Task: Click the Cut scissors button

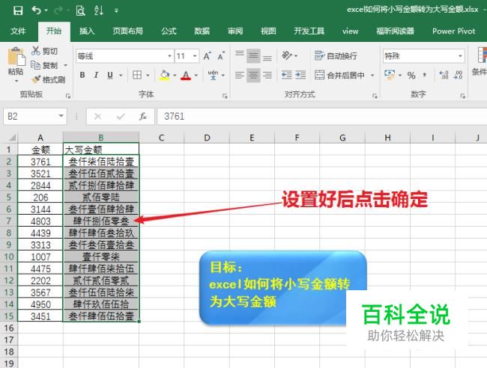Action: click(45, 51)
